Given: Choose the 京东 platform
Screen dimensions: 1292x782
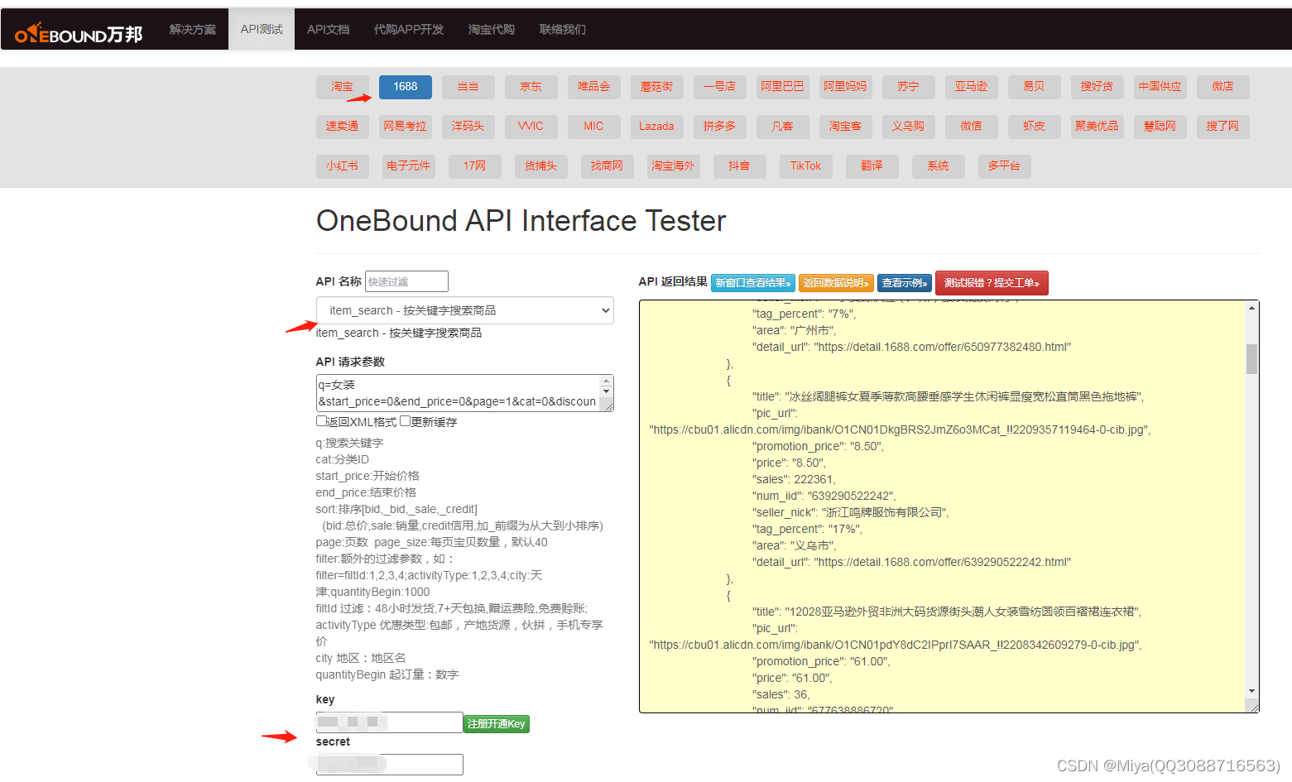Looking at the screenshot, I should point(531,87).
